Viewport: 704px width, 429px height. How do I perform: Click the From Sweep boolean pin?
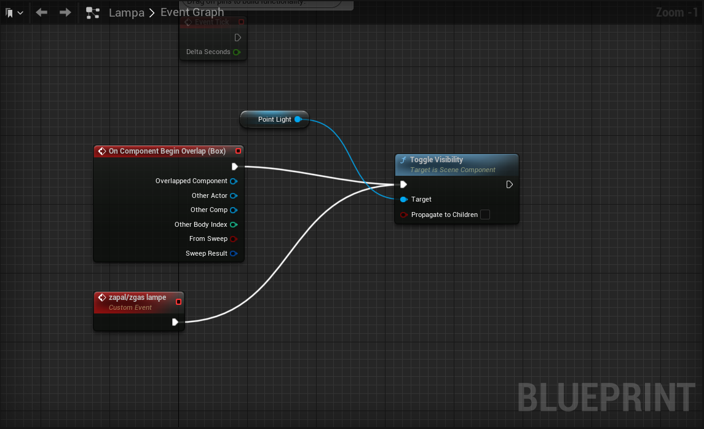(x=234, y=239)
